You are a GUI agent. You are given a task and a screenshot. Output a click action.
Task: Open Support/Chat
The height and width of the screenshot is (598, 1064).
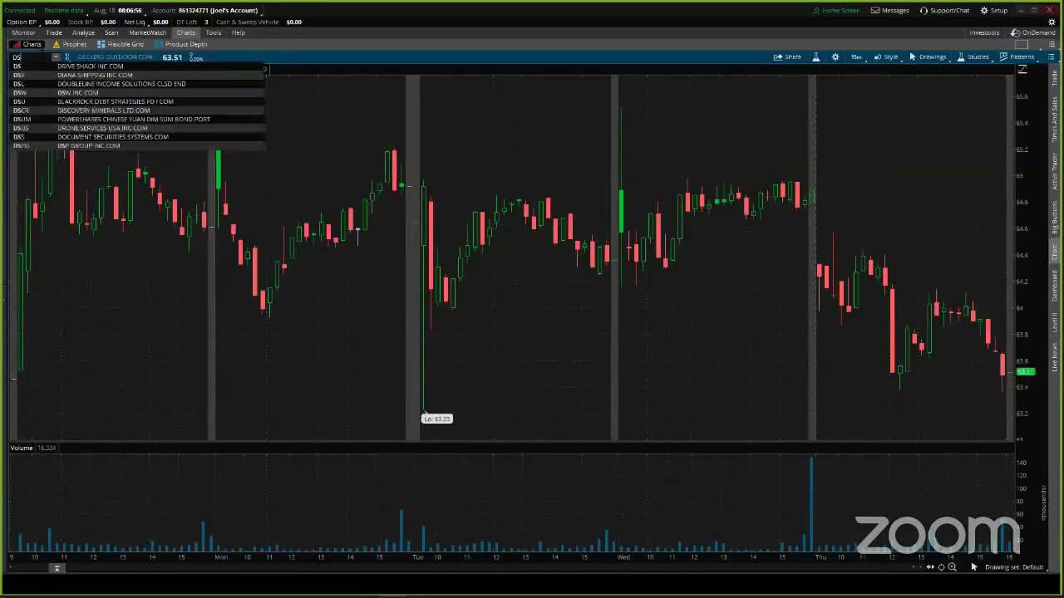click(x=944, y=10)
